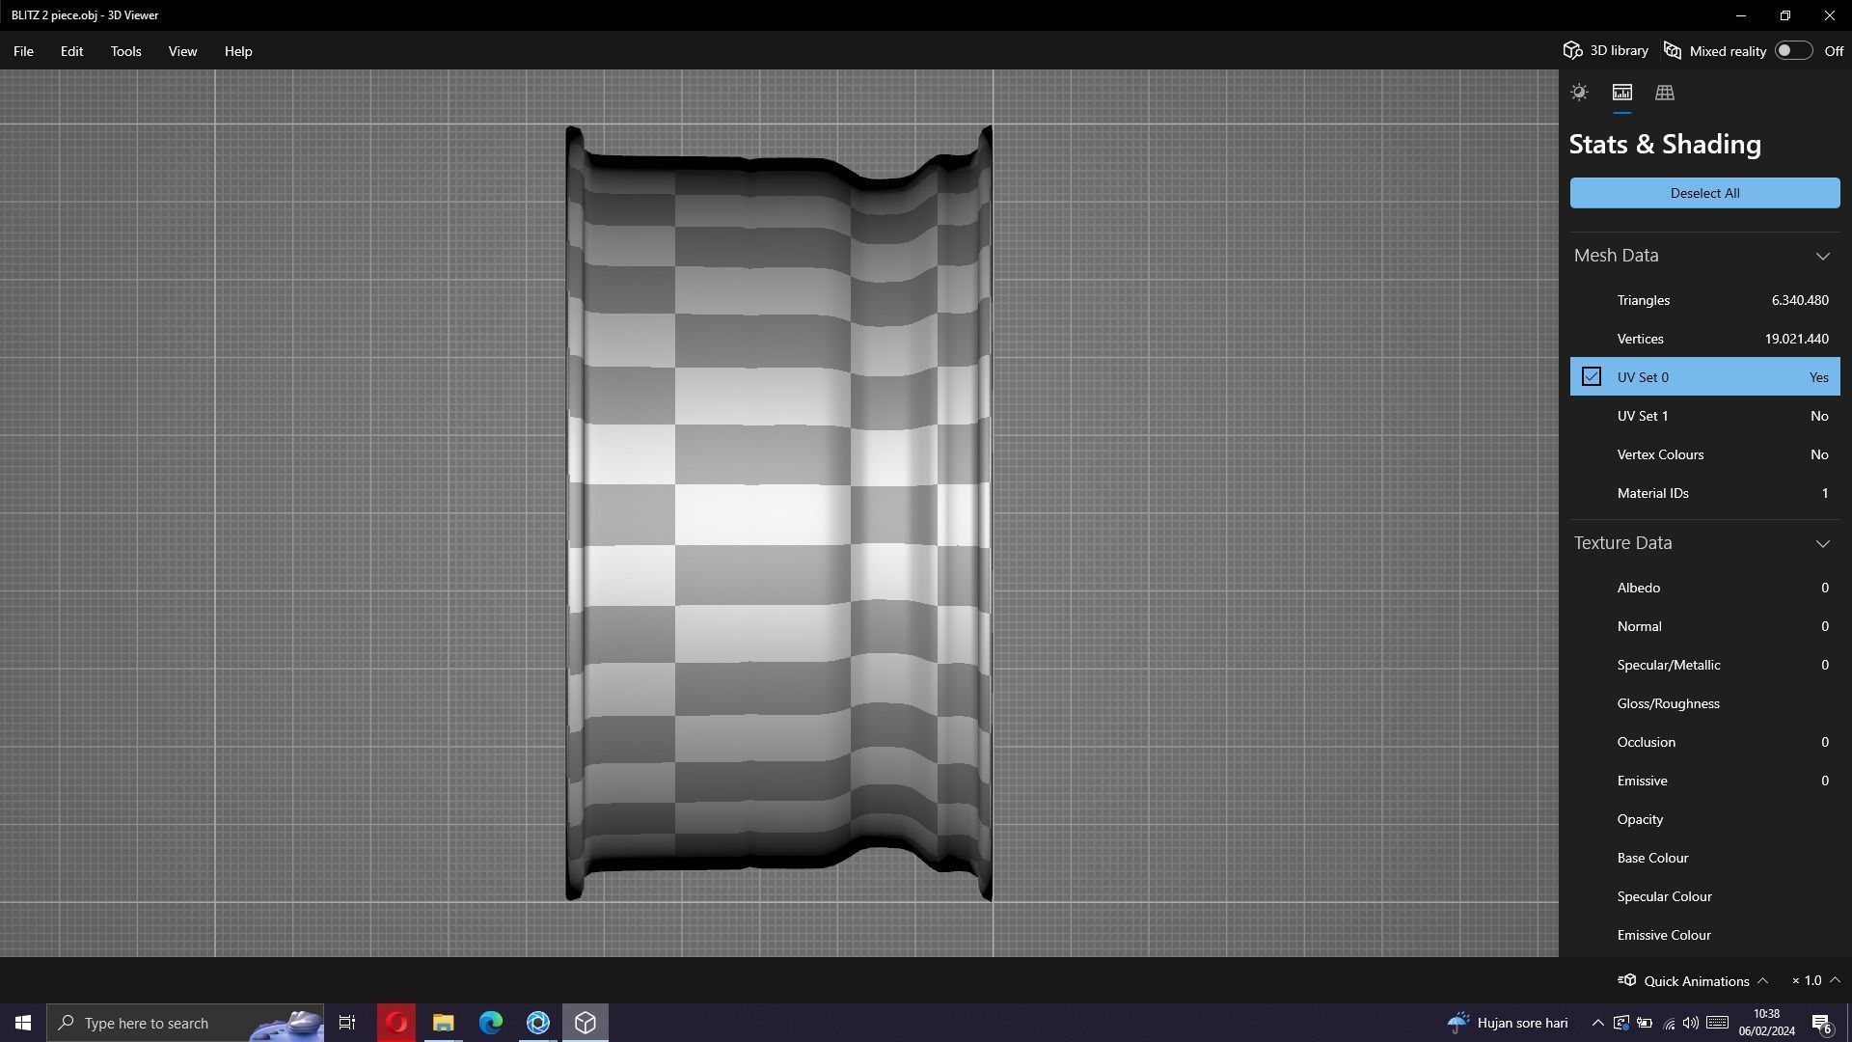Select the Base Colour row
This screenshot has height=1042, width=1852.
(1704, 858)
